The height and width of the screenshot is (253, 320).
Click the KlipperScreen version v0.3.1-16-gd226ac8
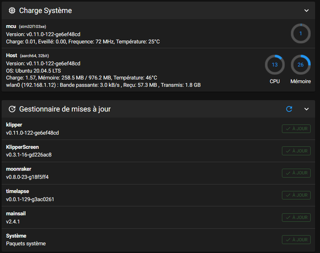click(x=29, y=155)
